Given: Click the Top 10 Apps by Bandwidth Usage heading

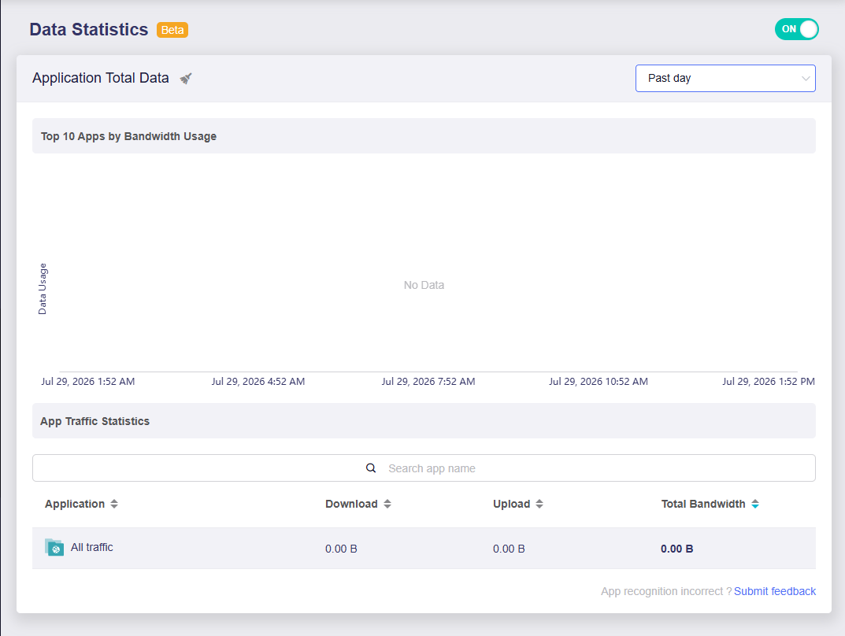Looking at the screenshot, I should pyautogui.click(x=129, y=136).
